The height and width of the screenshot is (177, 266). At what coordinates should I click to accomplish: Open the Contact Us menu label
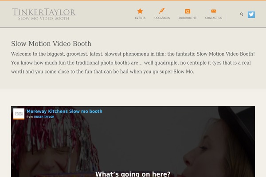click(214, 18)
